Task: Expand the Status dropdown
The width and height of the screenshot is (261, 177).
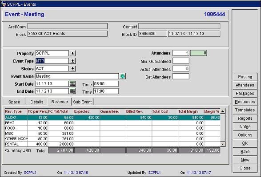Action: click(72, 69)
